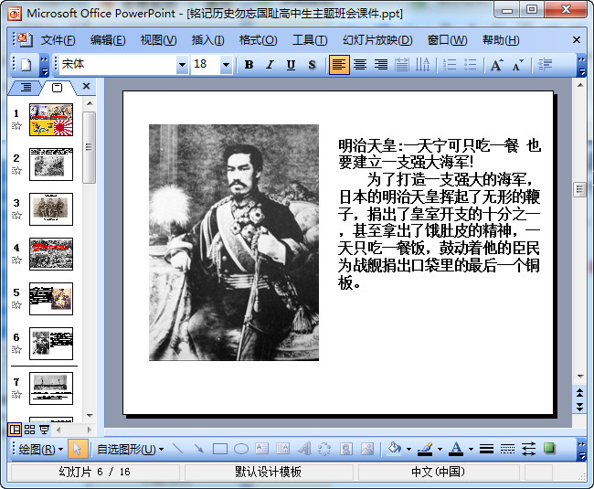The height and width of the screenshot is (489, 594).
Task: Open the 幻灯片放映(D) menu
Action: (377, 40)
